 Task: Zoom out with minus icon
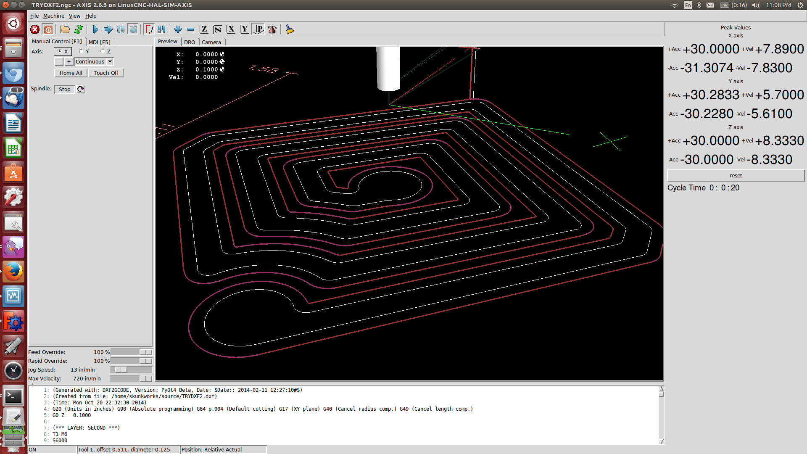[x=190, y=29]
